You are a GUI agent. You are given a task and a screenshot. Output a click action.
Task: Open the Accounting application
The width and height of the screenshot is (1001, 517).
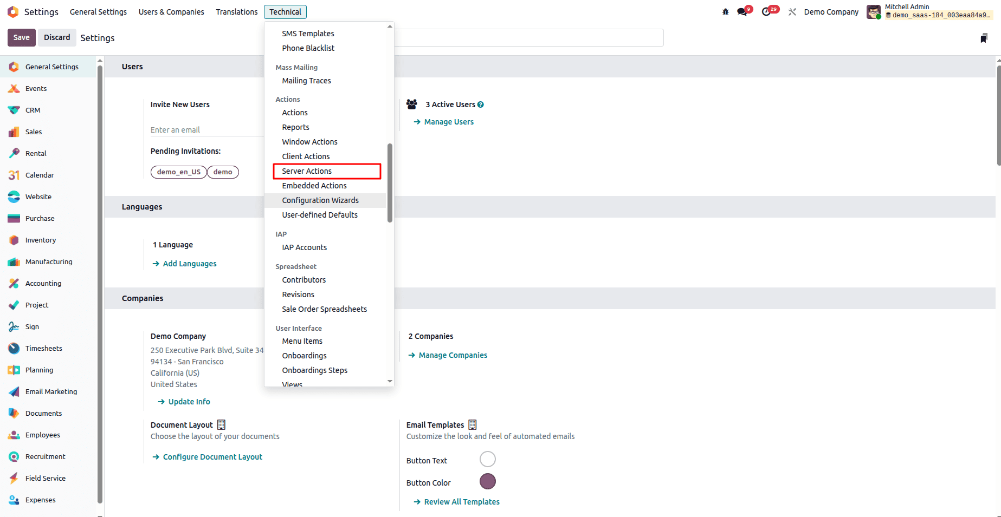43,283
